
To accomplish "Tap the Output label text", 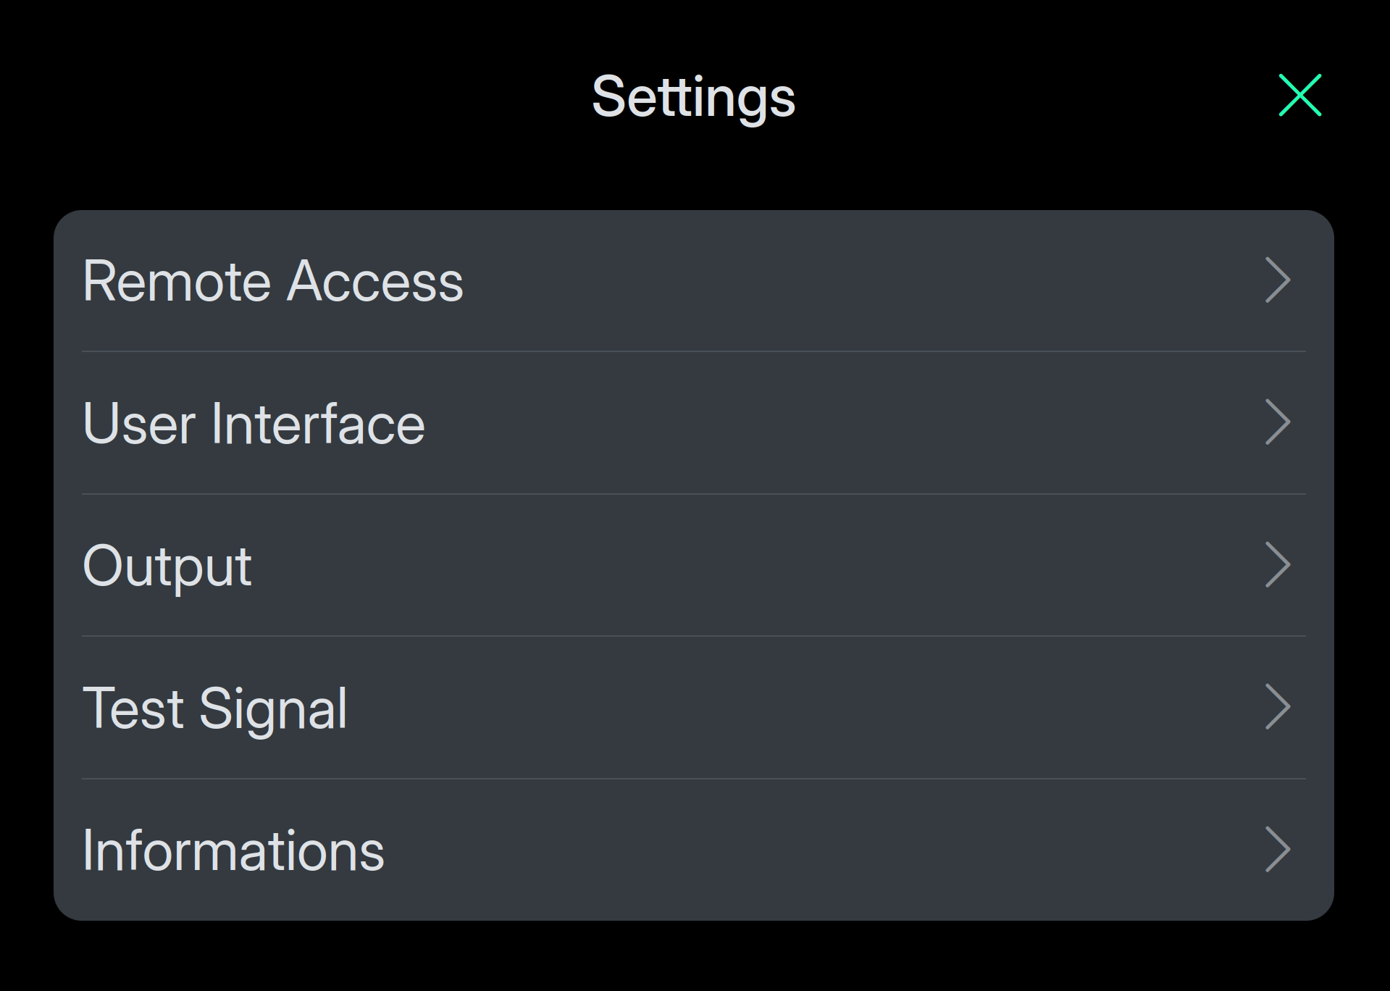I will tap(167, 566).
